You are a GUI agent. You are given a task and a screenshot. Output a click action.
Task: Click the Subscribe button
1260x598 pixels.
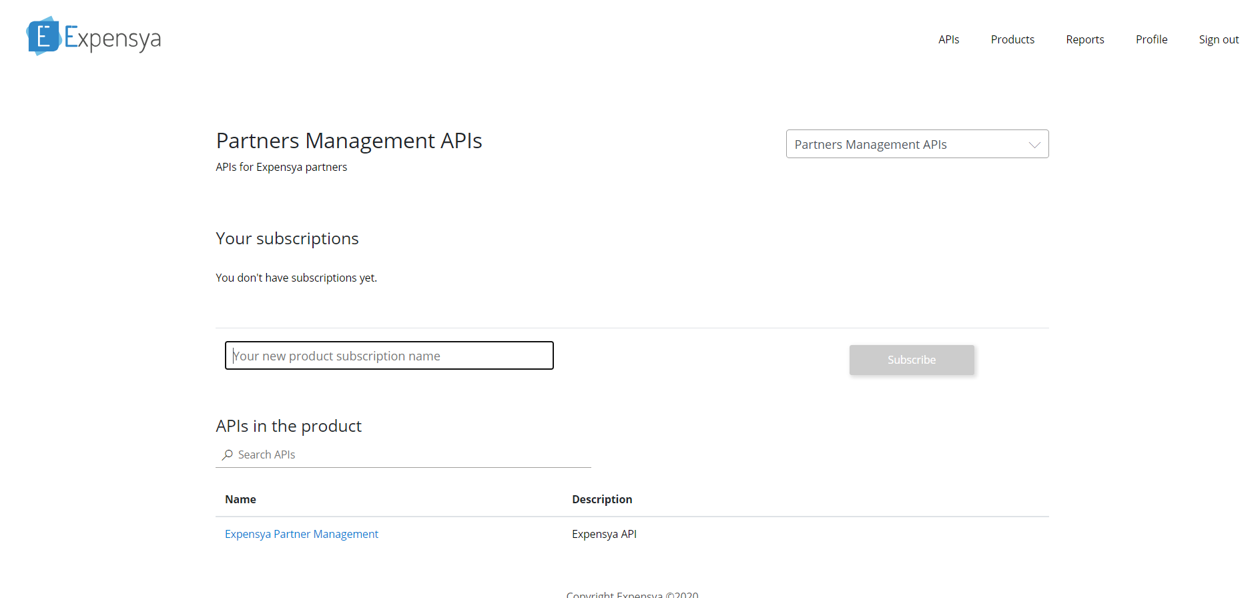[x=912, y=360]
